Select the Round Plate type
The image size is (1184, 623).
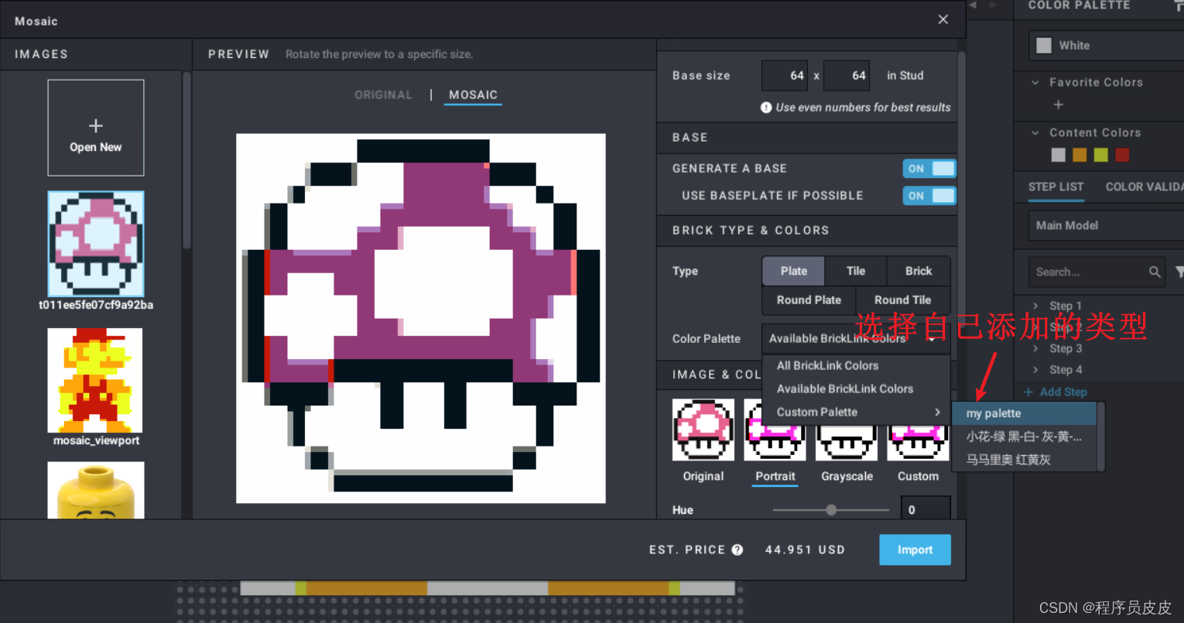coord(809,300)
